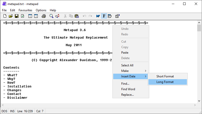Launch primary external viewer icon 1

tap(30, 16)
